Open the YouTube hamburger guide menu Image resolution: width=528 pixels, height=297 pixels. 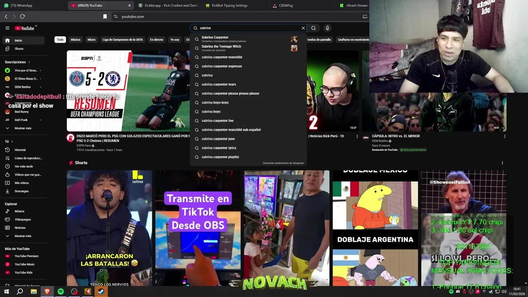click(7, 28)
